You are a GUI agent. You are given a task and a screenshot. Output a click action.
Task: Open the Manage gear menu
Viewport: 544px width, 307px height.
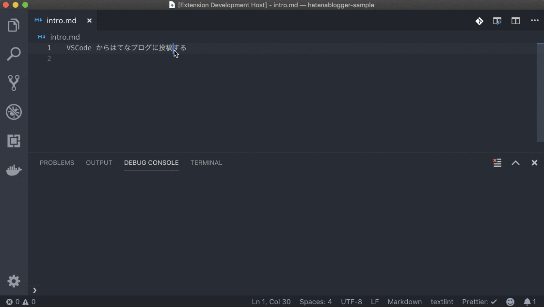click(14, 281)
